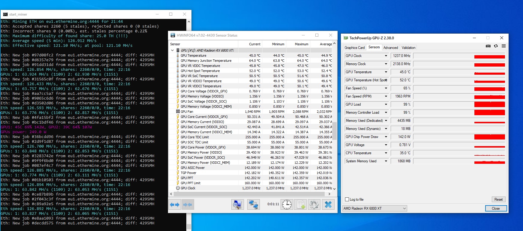Open Fan Speed (RPM) dropdown in GPU-Z

click(386, 96)
